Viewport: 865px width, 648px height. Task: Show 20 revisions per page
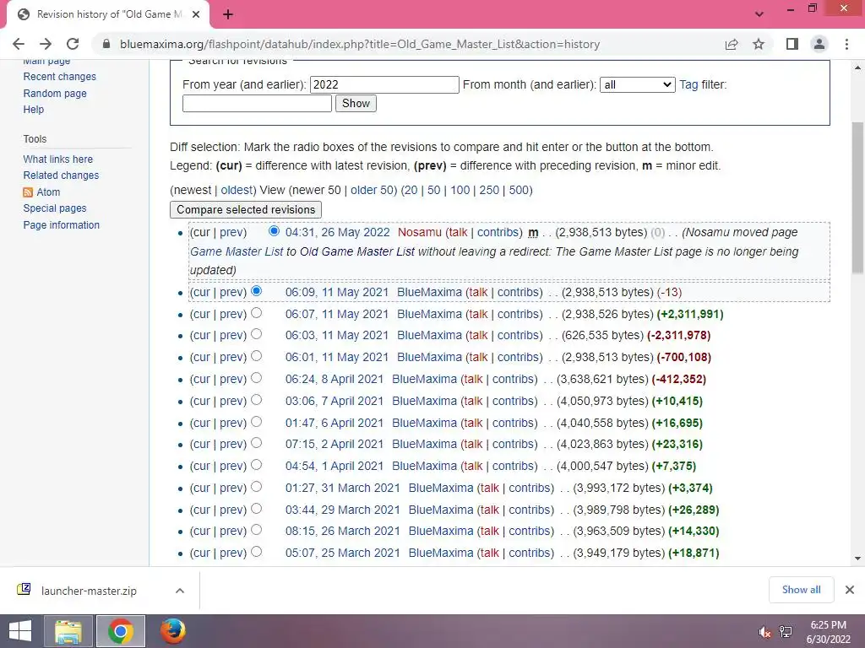click(411, 190)
